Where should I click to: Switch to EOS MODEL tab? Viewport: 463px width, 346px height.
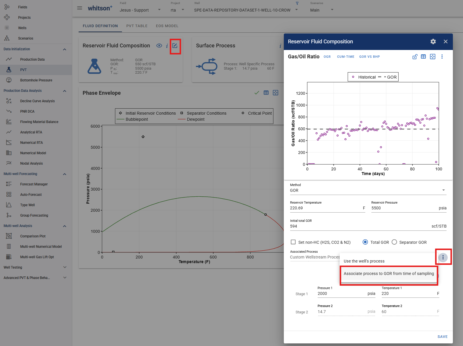tap(167, 26)
